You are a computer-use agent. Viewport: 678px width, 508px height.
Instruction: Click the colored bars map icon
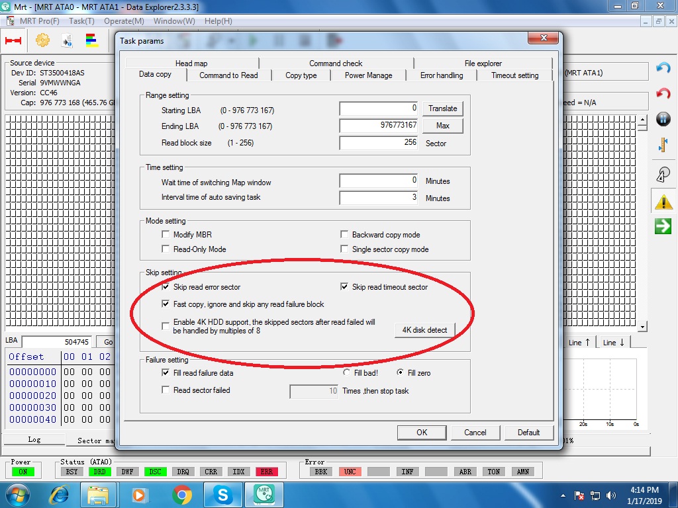[91, 40]
